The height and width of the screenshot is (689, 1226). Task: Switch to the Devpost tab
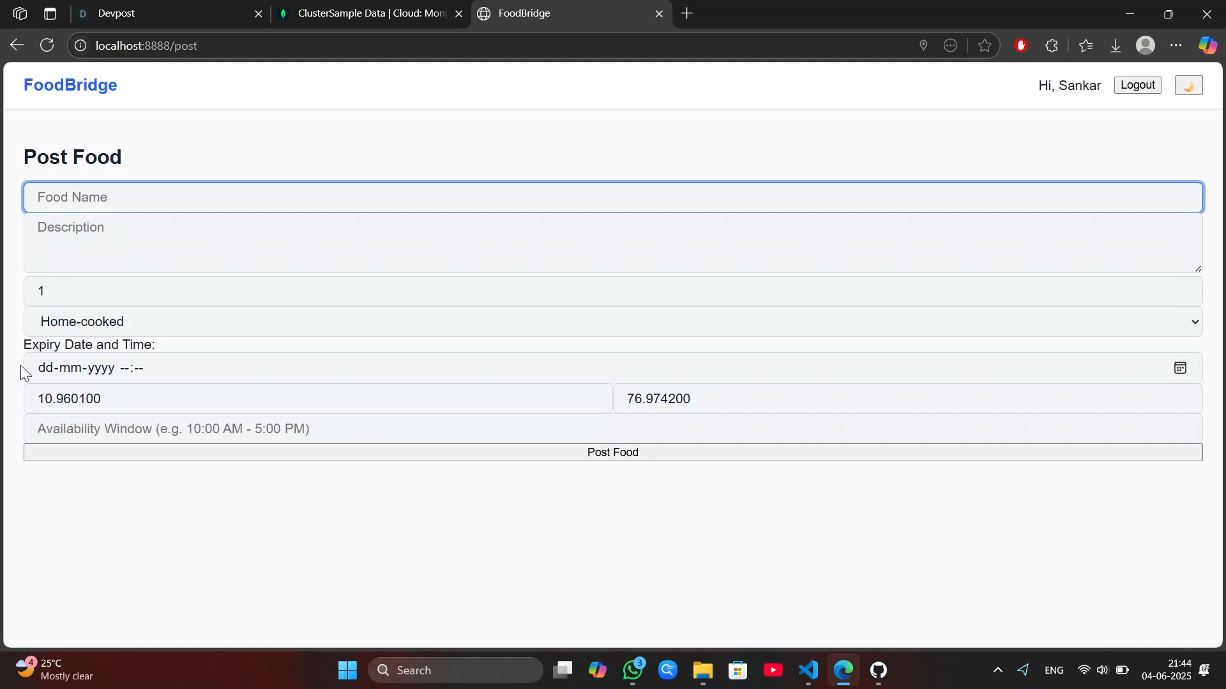[x=166, y=13]
